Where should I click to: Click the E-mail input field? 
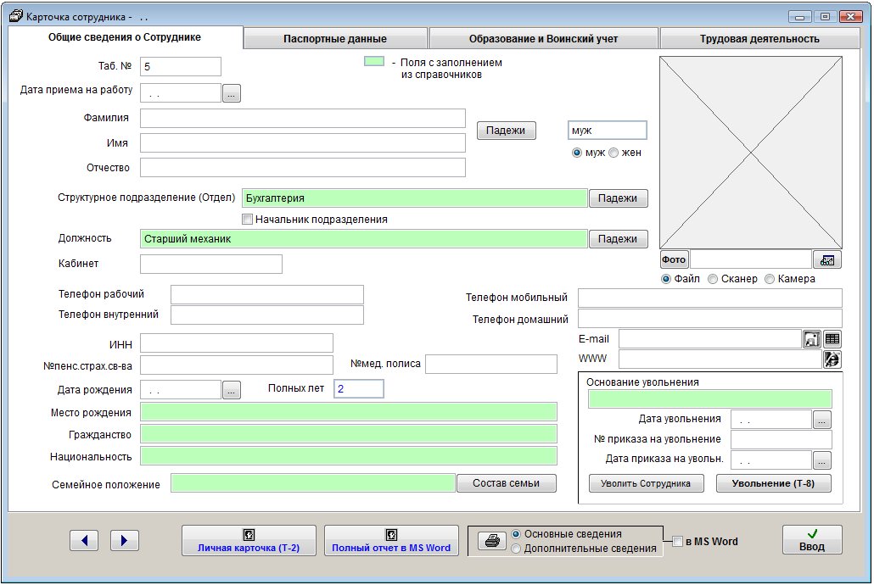(x=710, y=339)
